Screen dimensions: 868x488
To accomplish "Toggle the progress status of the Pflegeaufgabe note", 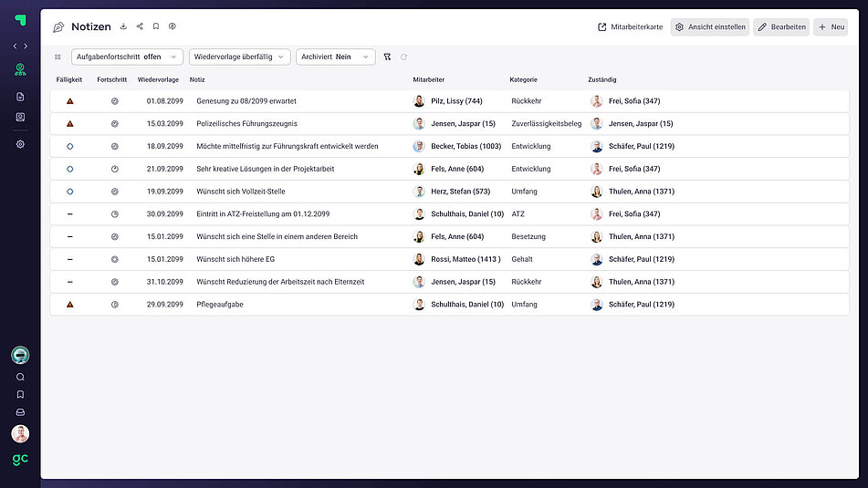I will click(x=115, y=305).
